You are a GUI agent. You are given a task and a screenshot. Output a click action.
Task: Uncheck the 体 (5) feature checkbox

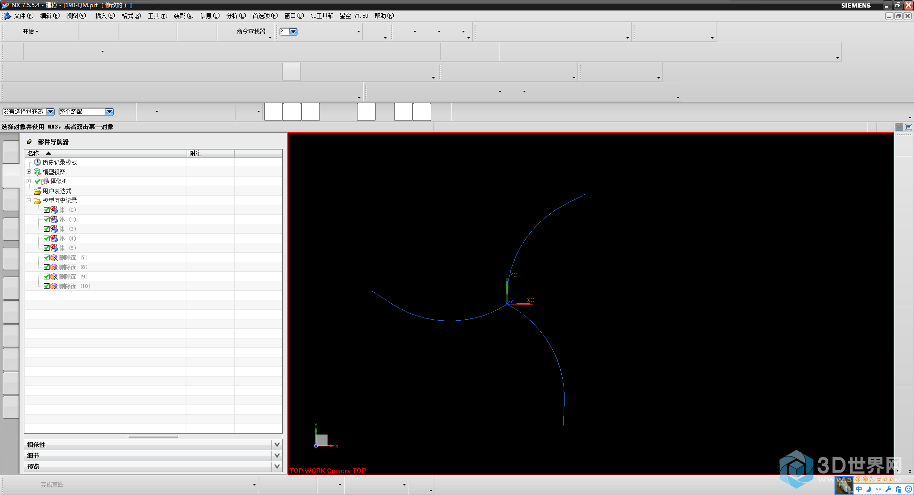(47, 248)
